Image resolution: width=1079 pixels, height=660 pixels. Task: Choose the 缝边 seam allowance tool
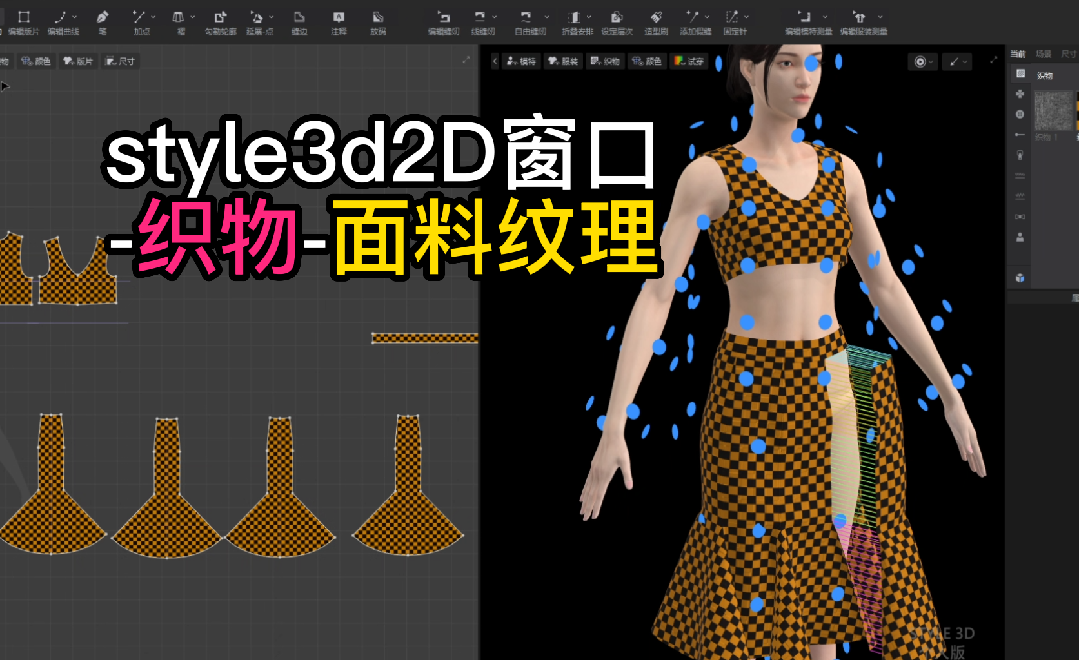pyautogui.click(x=299, y=23)
